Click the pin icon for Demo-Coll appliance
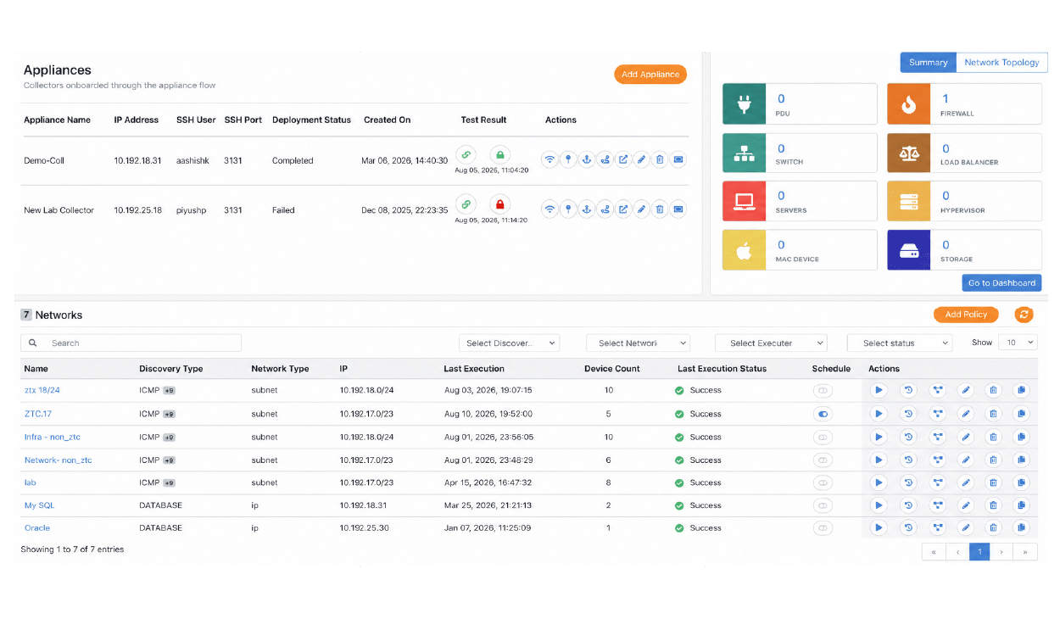This screenshot has height=619, width=1060. 568,159
